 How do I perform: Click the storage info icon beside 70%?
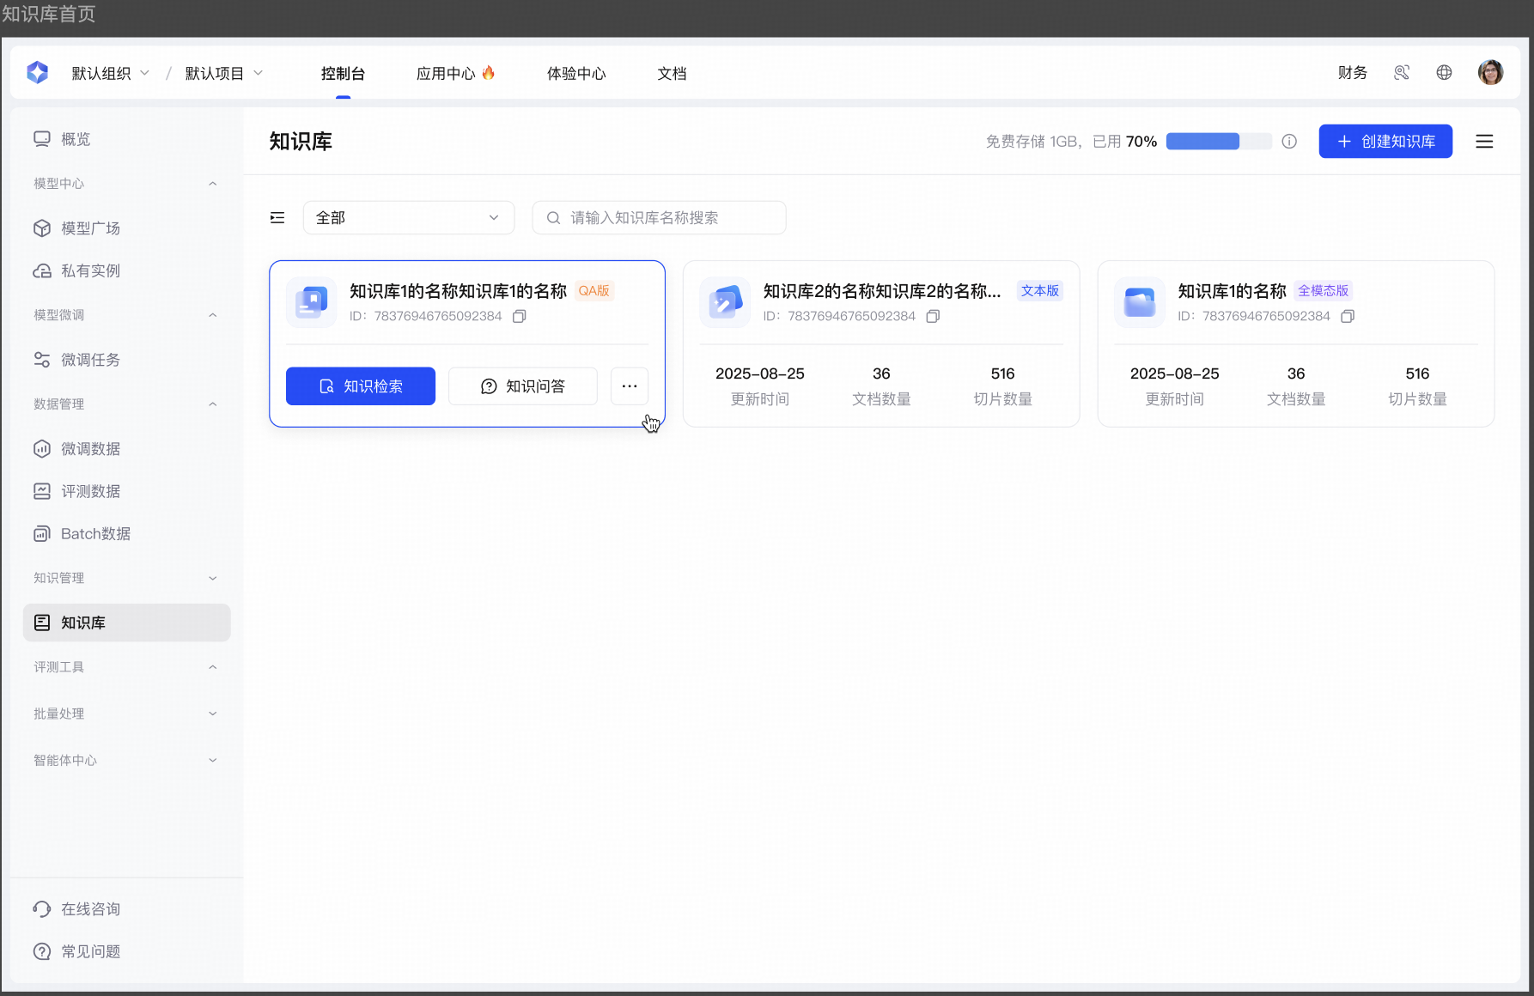click(1289, 142)
